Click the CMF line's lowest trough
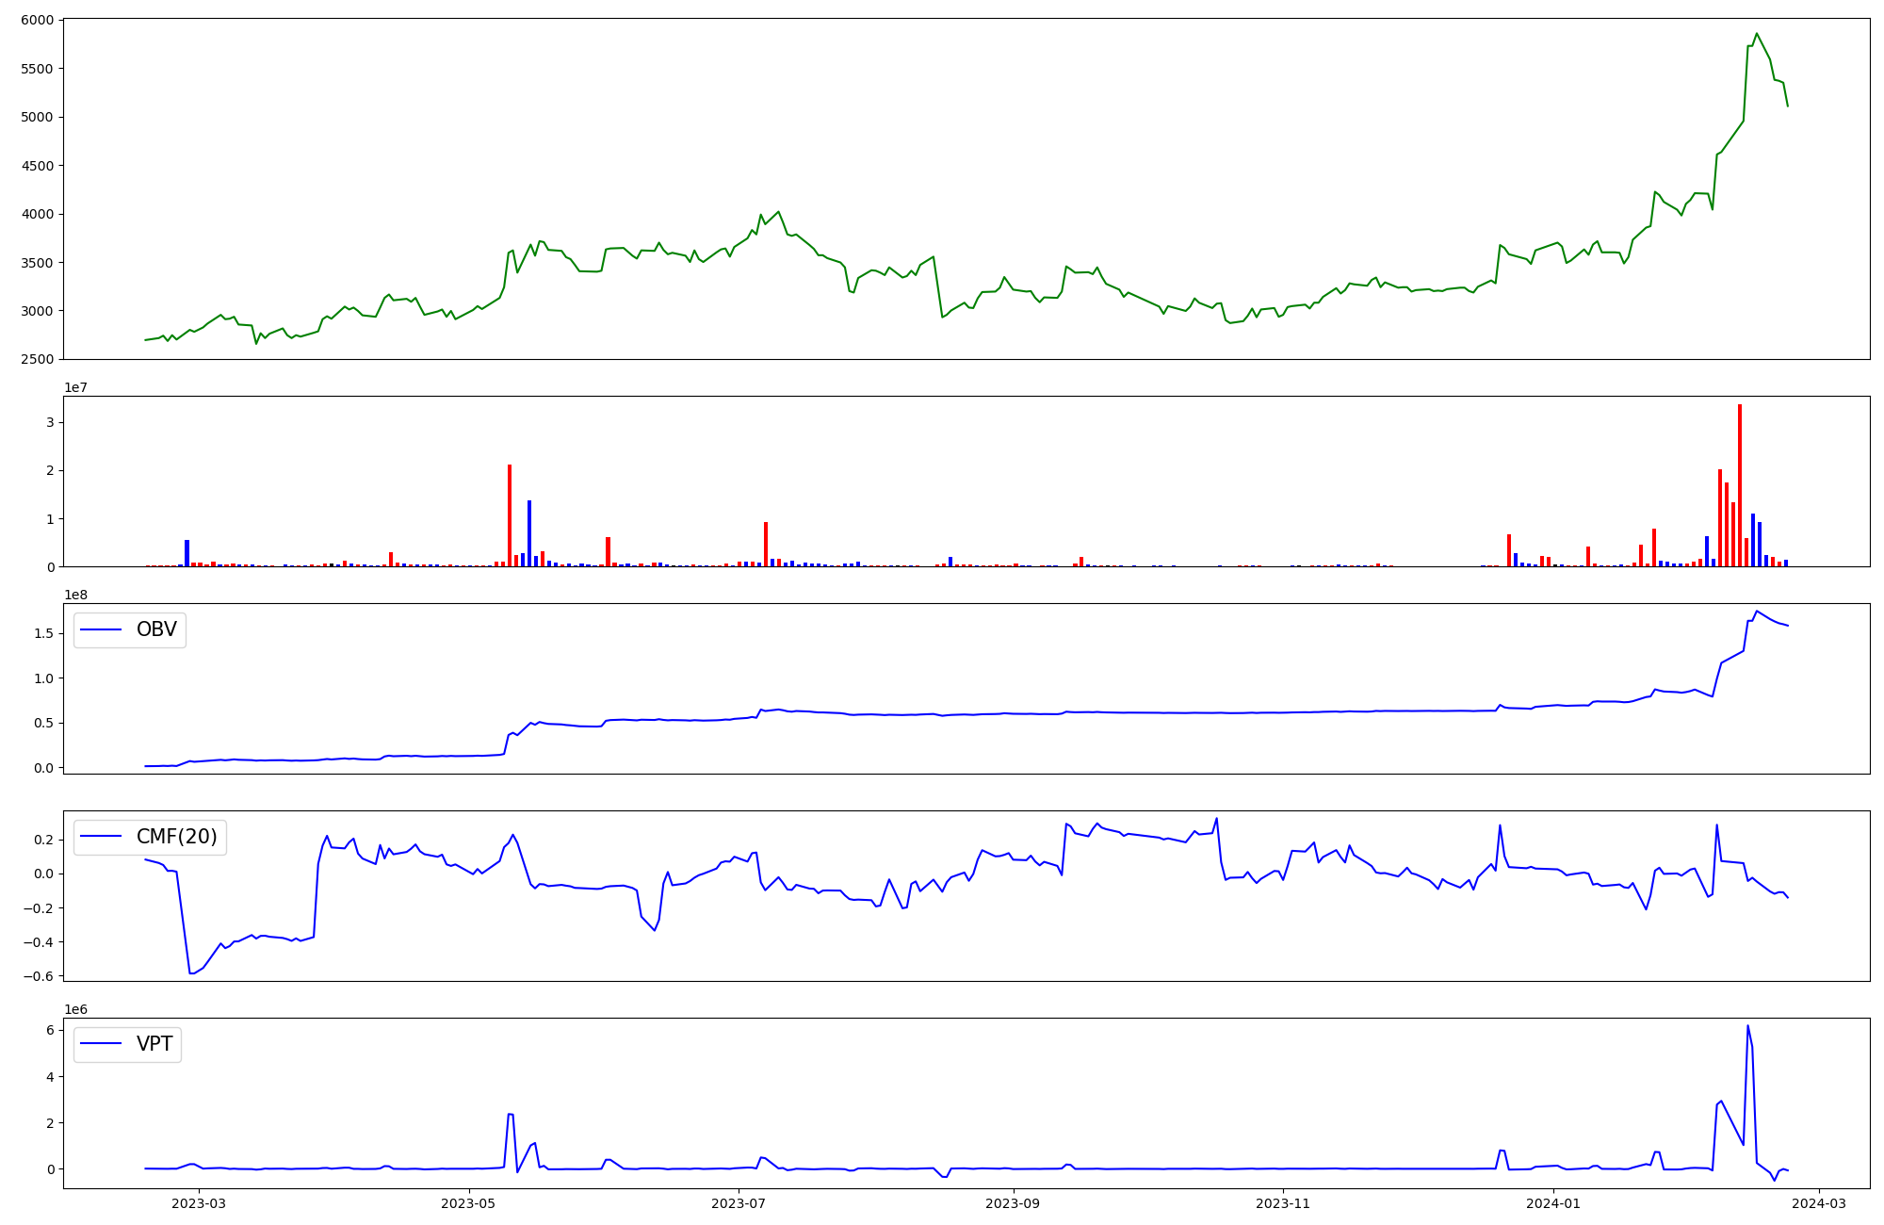The image size is (1884, 1225). (191, 972)
